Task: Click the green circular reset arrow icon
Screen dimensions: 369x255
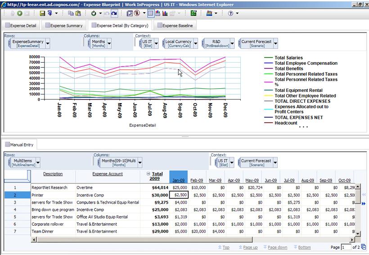Action: [x=94, y=14]
